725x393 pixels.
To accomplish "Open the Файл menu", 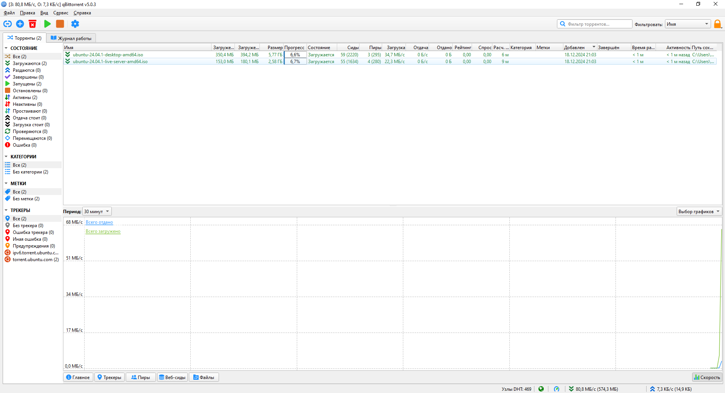I will coord(9,13).
